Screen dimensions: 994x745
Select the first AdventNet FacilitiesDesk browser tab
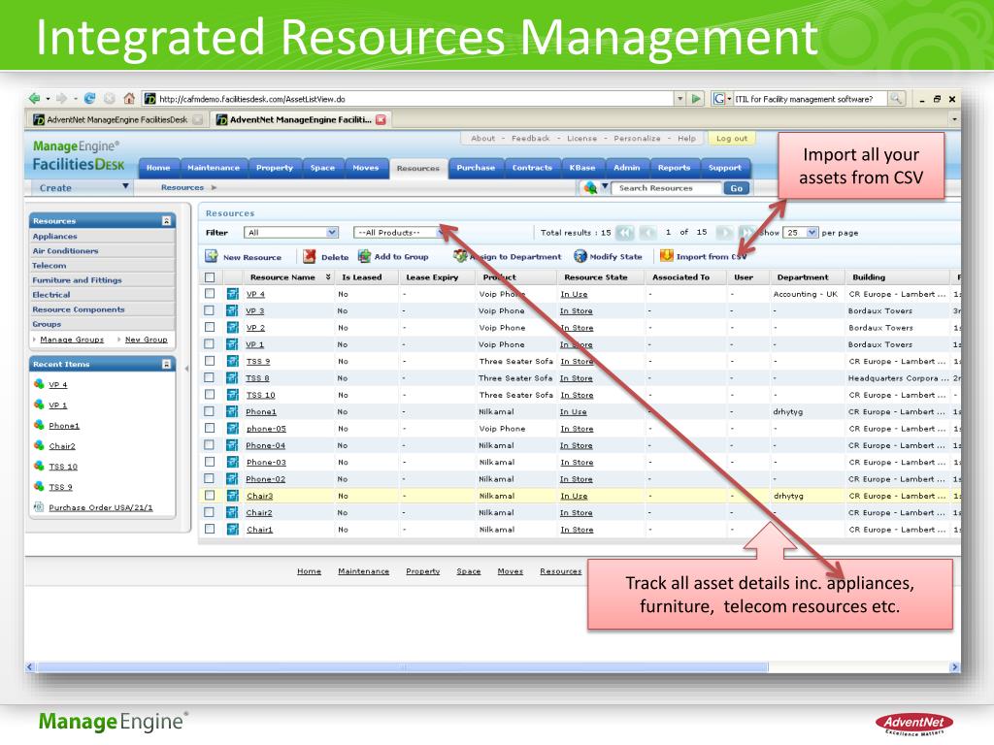[x=117, y=119]
